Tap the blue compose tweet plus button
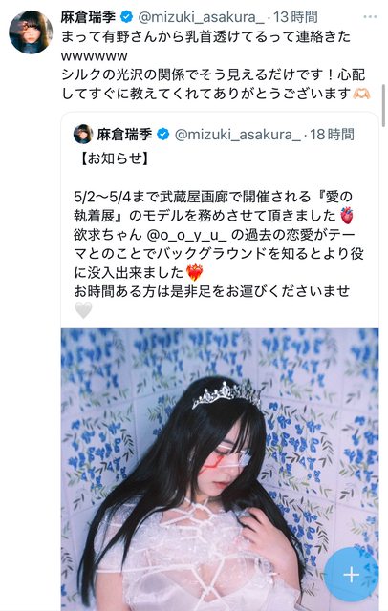388x611 pixels. [351, 574]
